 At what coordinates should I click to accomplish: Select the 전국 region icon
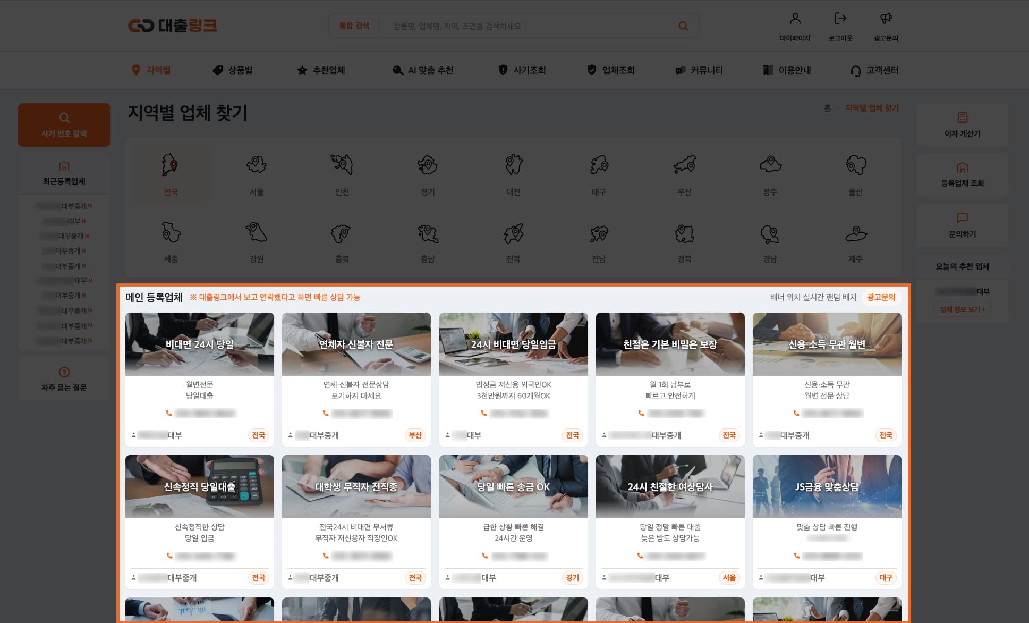[x=171, y=165]
